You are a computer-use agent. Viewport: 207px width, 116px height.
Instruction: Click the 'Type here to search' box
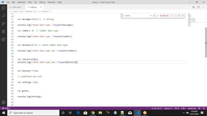coord(33,113)
